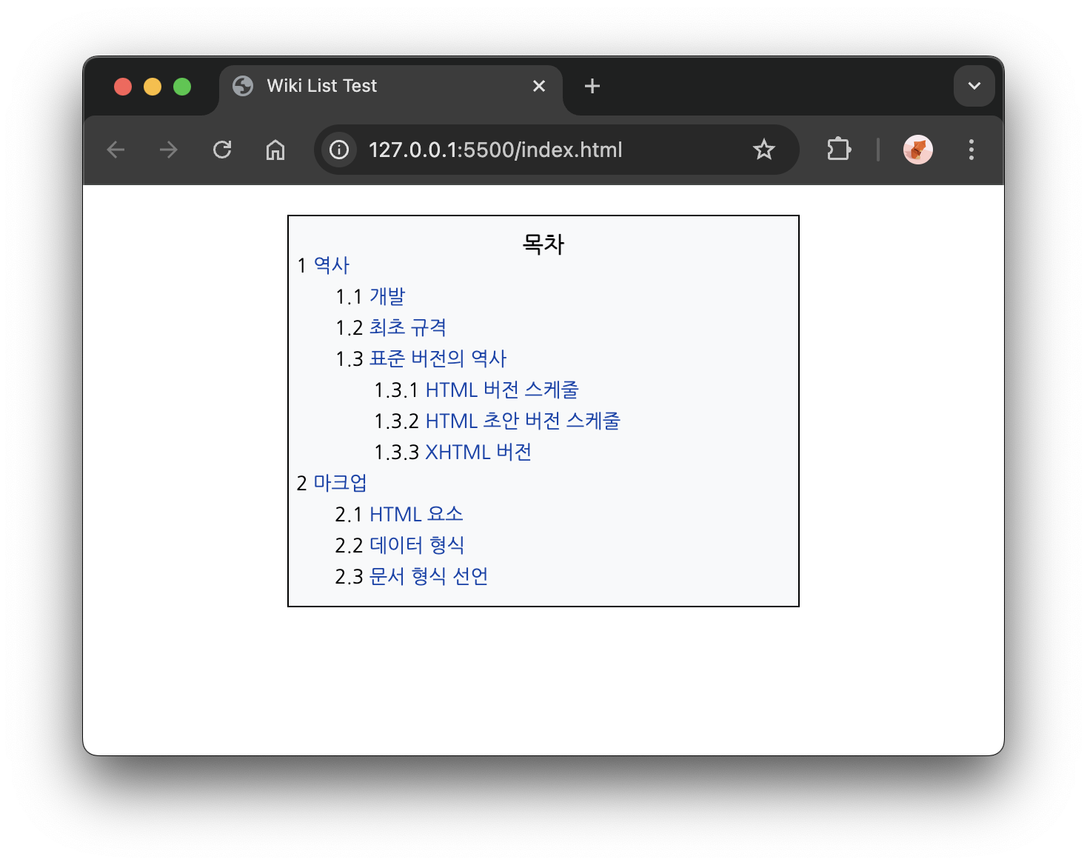Open the Extensions puzzle icon
The width and height of the screenshot is (1087, 865).
tap(839, 150)
